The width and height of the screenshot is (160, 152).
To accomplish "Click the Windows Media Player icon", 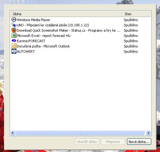I will pyautogui.click(x=14, y=20).
